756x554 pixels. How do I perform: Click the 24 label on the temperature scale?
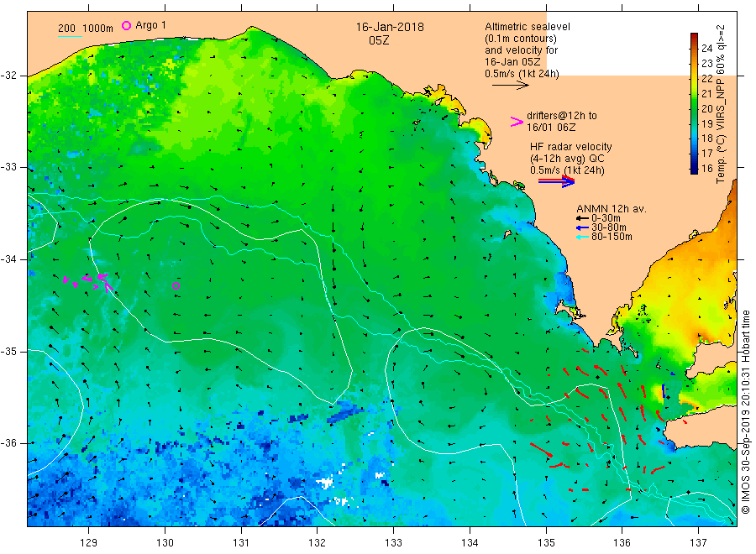(x=706, y=48)
